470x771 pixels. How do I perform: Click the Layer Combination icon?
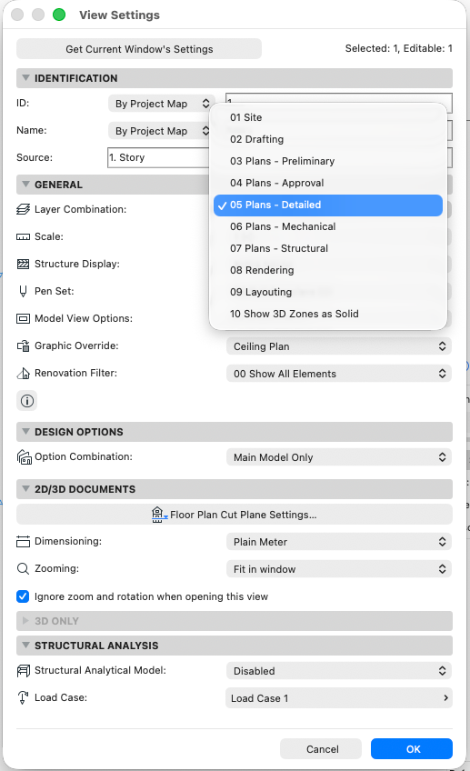click(23, 209)
